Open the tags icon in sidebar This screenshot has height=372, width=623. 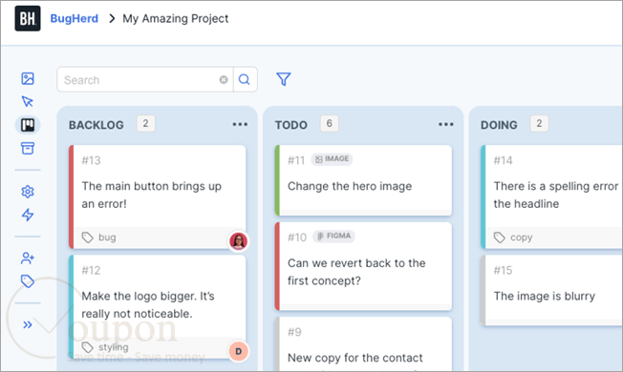[28, 281]
